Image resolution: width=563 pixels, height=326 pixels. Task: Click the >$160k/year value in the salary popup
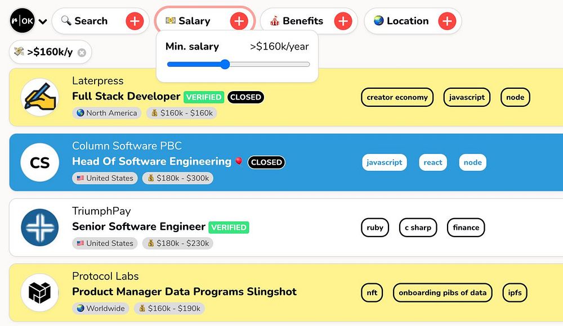click(279, 47)
